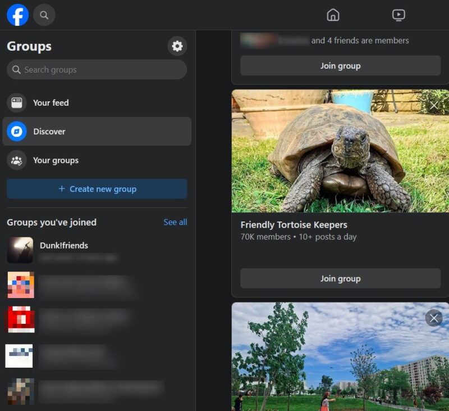Click the Dunk!friends group thumbnail
Image resolution: width=449 pixels, height=411 pixels.
pos(21,250)
